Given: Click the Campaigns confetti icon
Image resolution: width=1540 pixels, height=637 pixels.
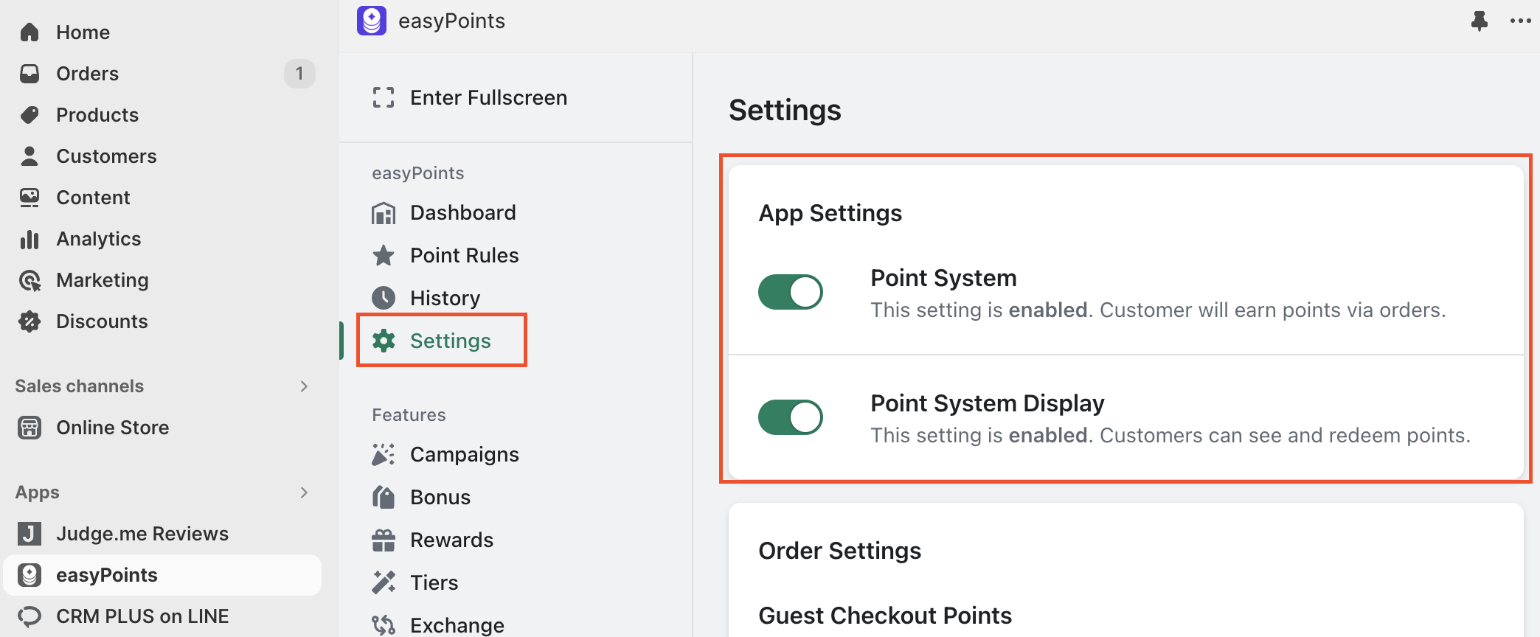Looking at the screenshot, I should point(384,455).
